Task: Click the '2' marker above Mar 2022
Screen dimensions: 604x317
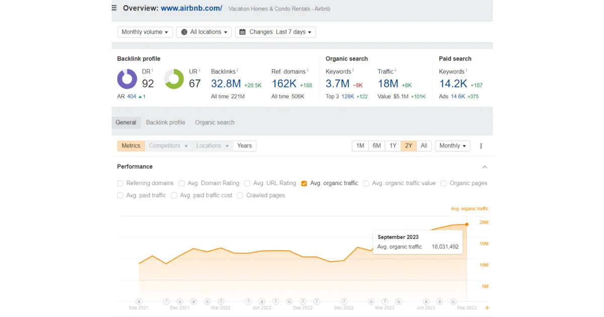Action: (x=220, y=301)
